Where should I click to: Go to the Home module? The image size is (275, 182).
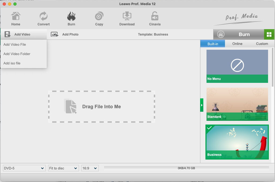point(16,19)
